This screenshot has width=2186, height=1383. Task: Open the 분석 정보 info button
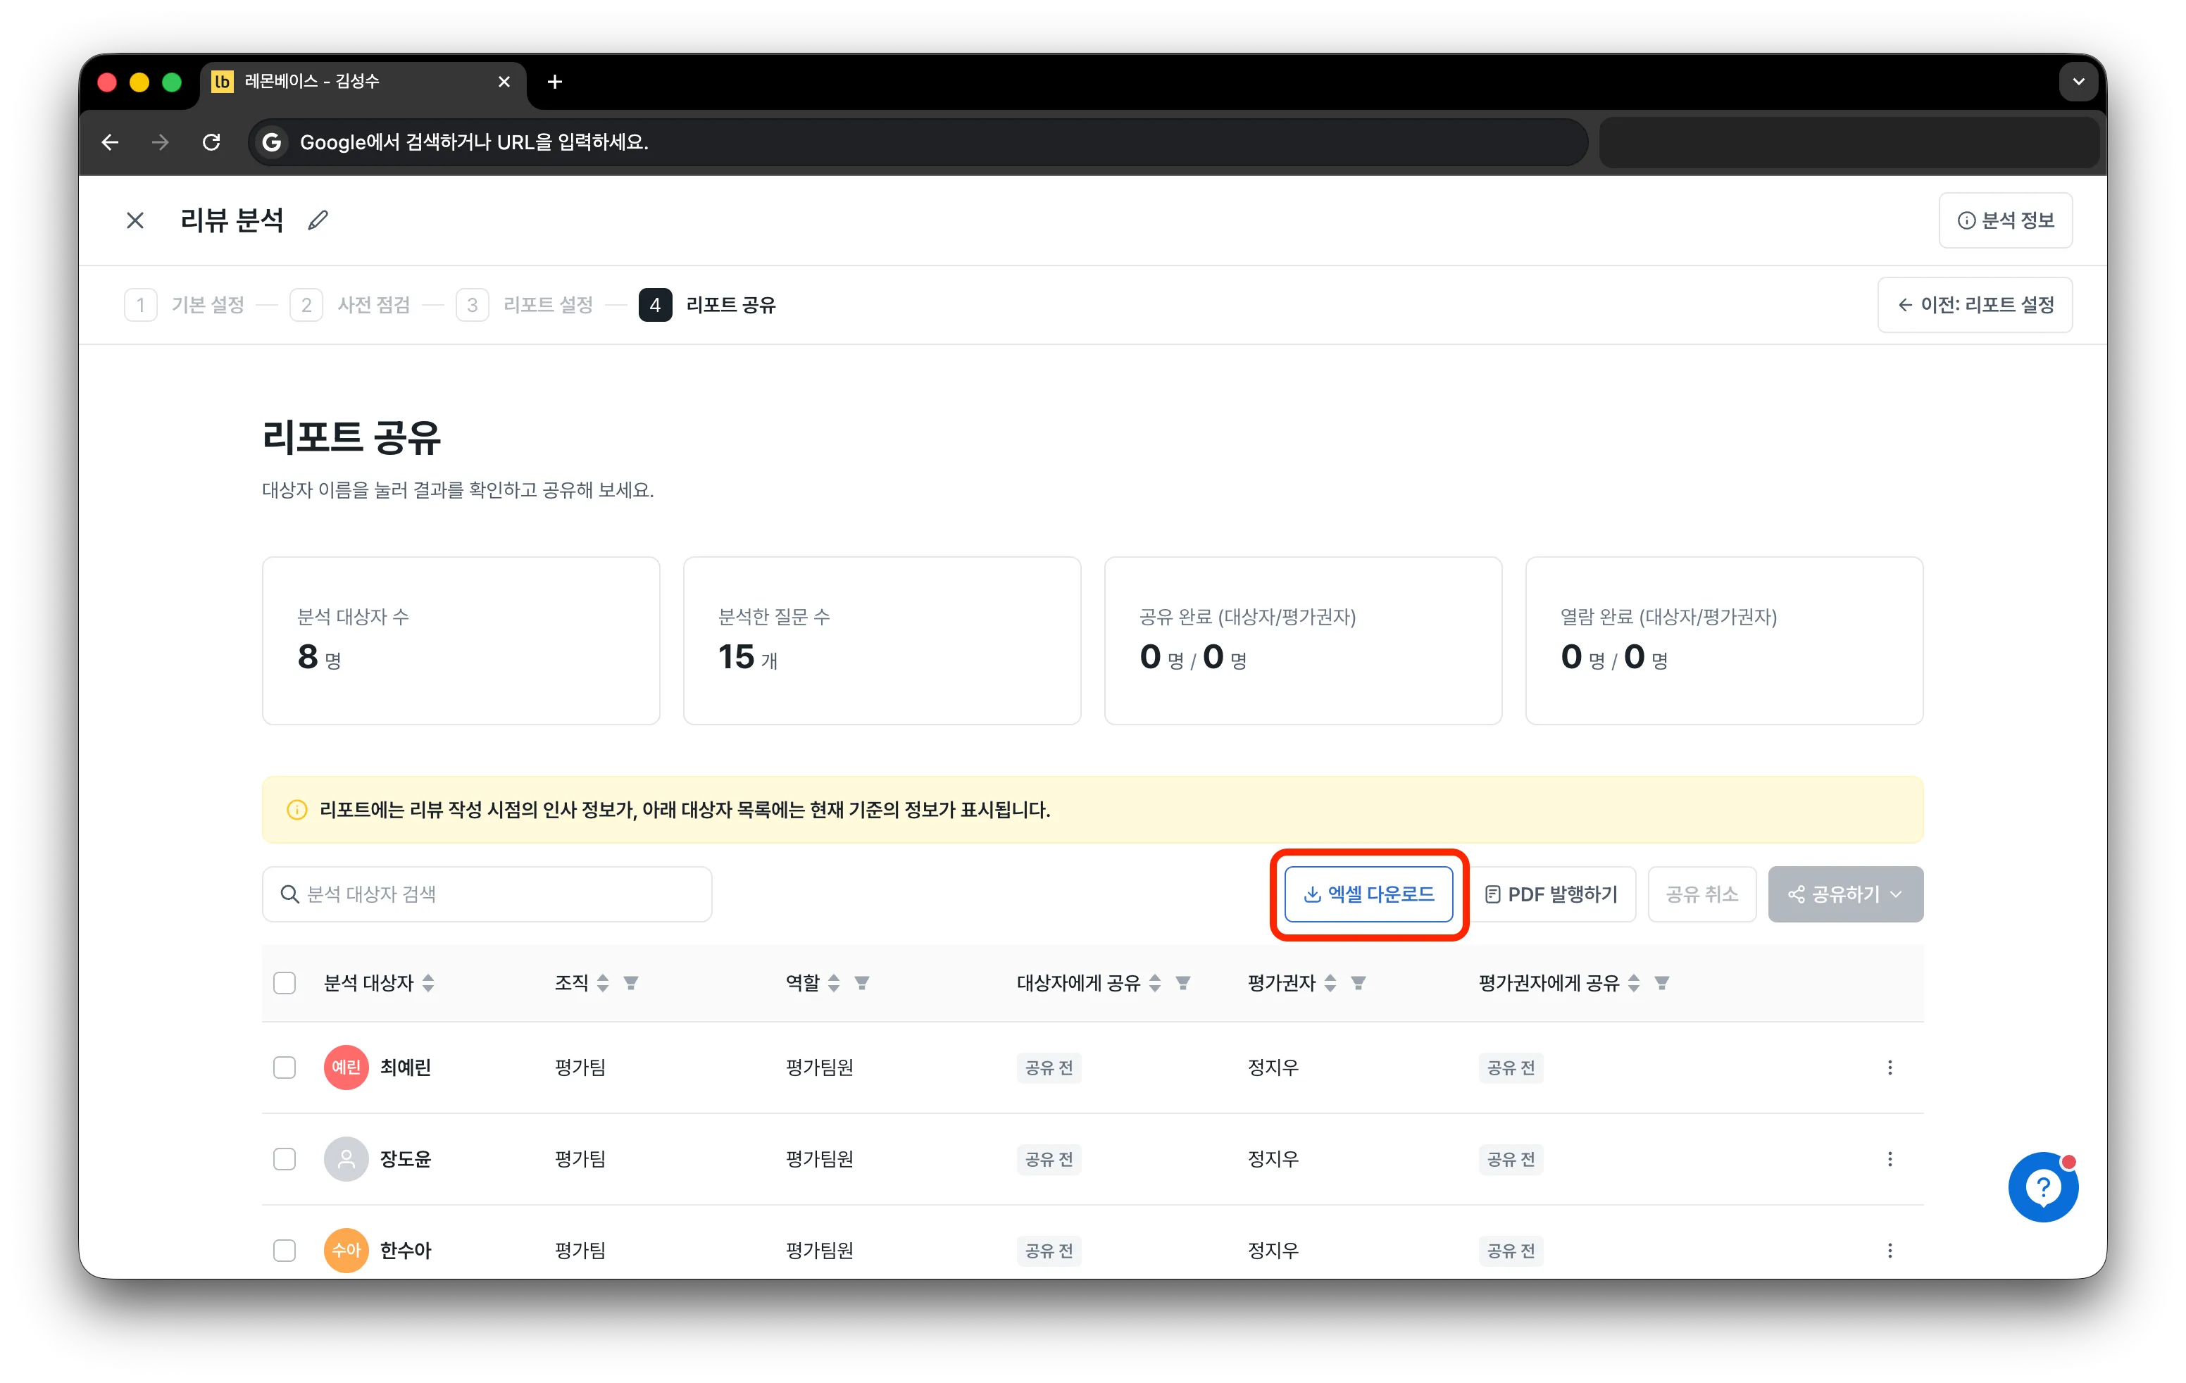pyautogui.click(x=2005, y=220)
